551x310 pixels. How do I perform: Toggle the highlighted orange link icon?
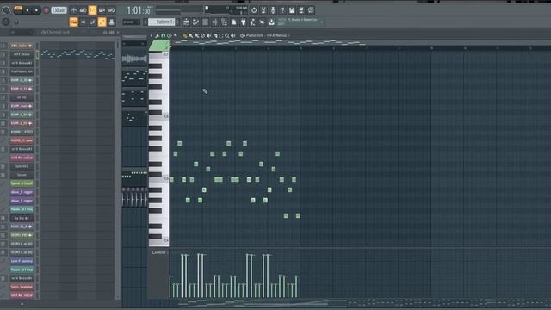point(102,22)
